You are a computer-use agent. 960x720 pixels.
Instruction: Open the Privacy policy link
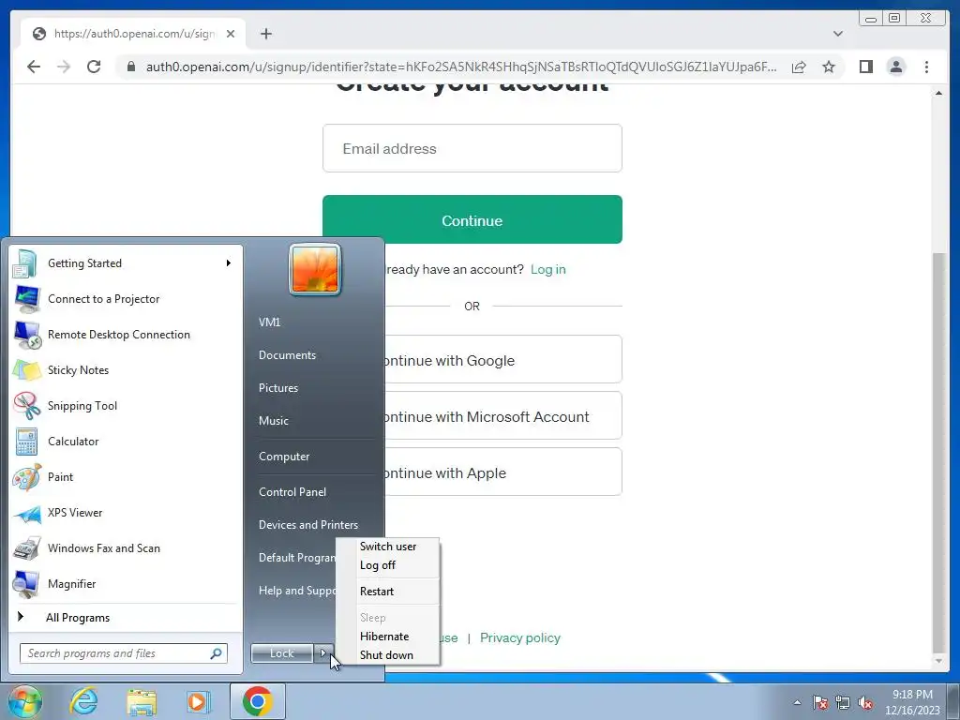tap(519, 637)
